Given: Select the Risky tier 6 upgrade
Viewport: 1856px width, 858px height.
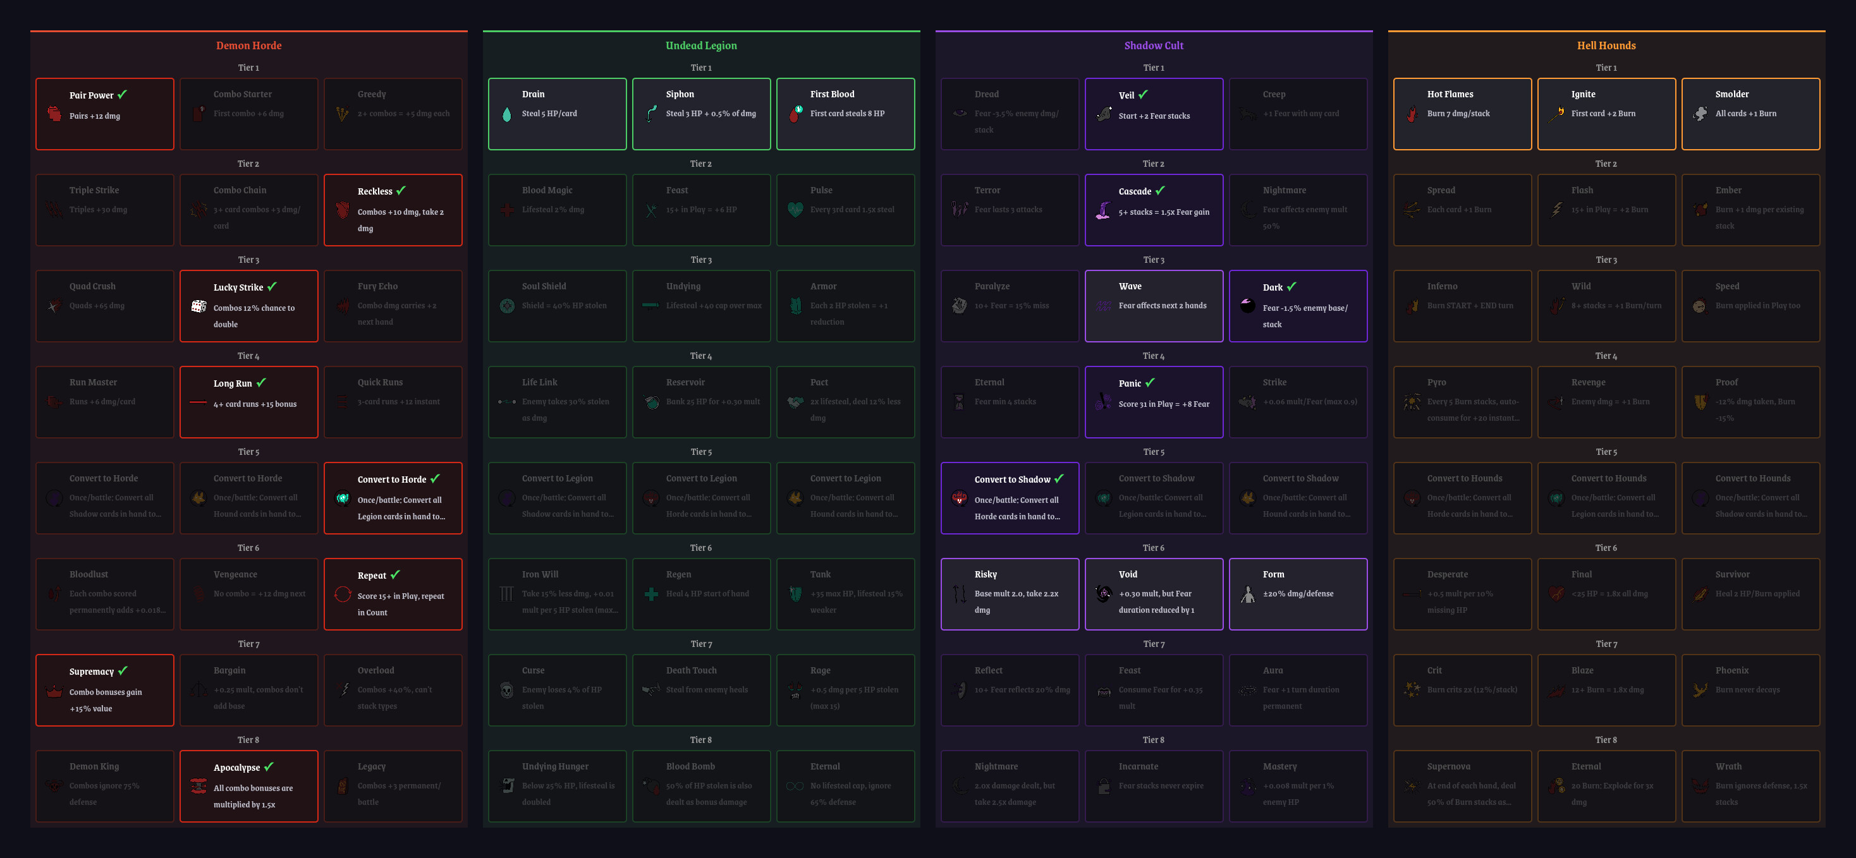Looking at the screenshot, I should coord(1010,594).
